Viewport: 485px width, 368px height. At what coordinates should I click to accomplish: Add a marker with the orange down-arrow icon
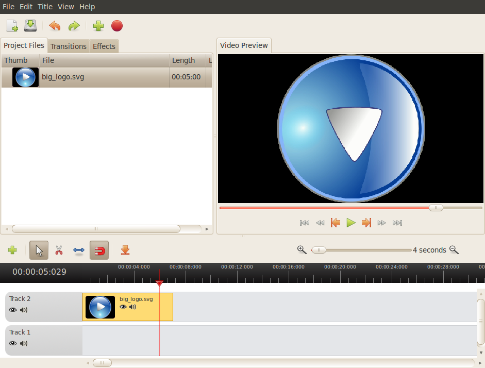[125, 250]
